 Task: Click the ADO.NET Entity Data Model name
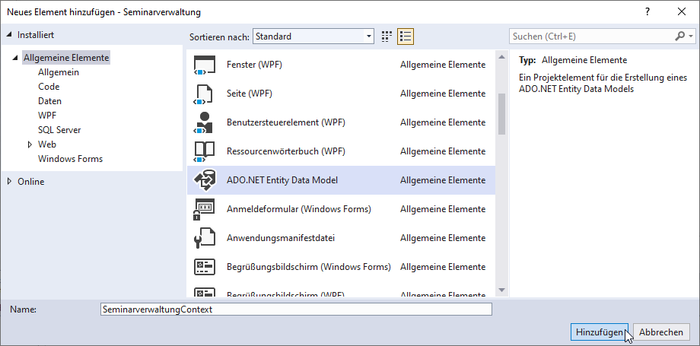(282, 180)
